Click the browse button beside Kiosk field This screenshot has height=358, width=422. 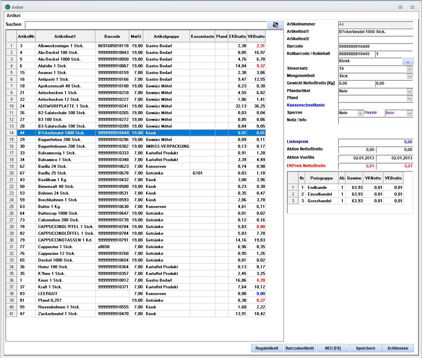tap(408, 61)
